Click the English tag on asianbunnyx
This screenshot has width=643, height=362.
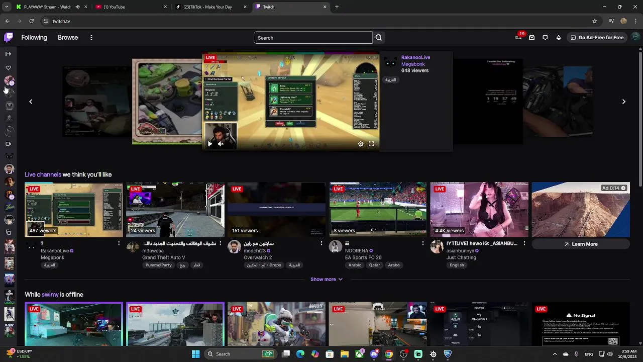(457, 265)
